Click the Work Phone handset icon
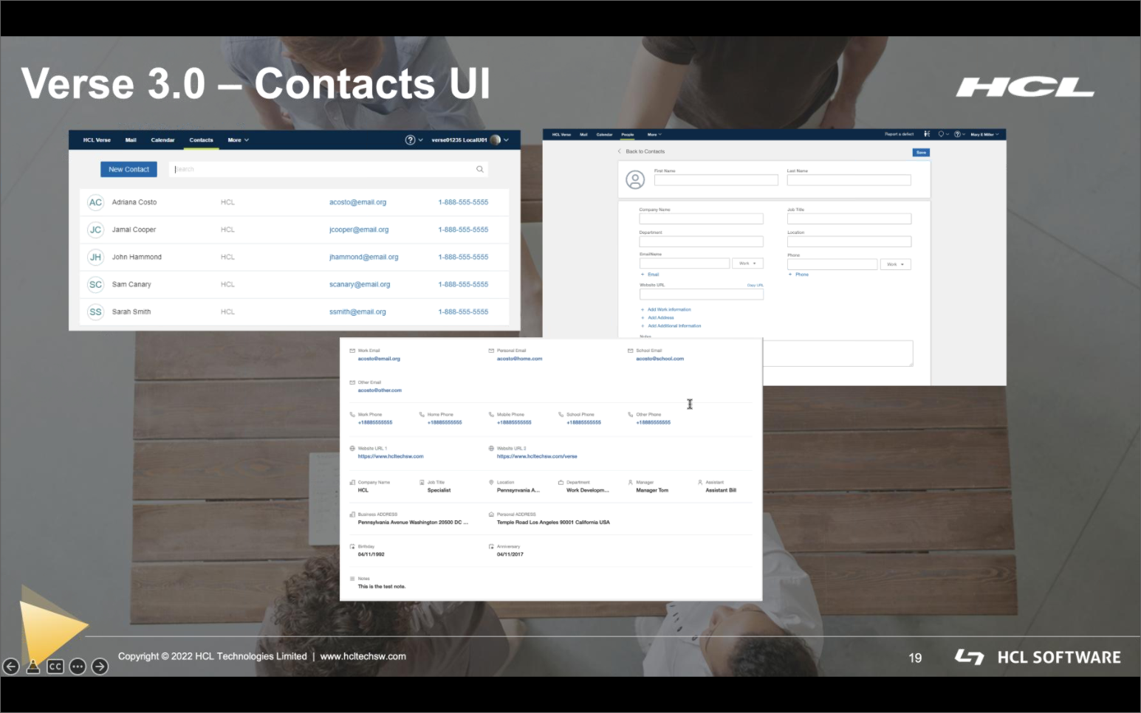1141x713 pixels. pos(352,415)
